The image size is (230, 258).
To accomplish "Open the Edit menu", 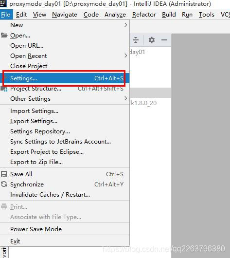I will tap(21, 15).
